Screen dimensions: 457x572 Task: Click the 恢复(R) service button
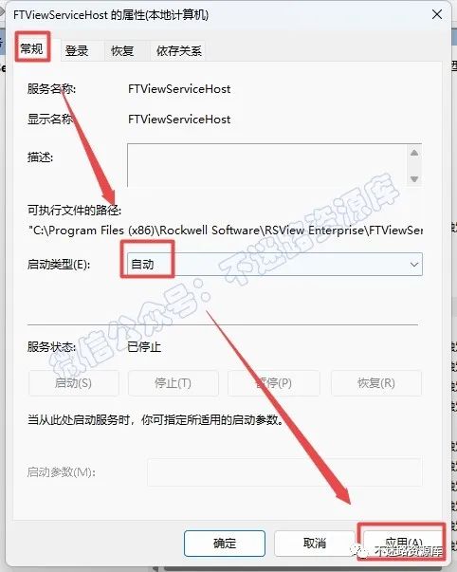click(376, 383)
